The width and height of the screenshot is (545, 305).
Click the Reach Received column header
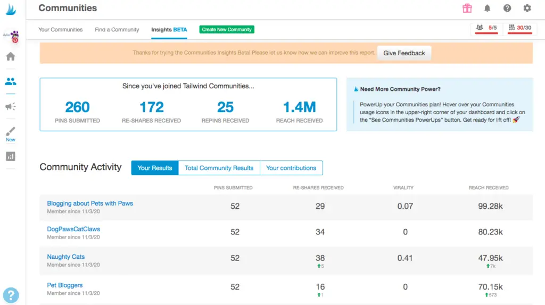tap(489, 188)
